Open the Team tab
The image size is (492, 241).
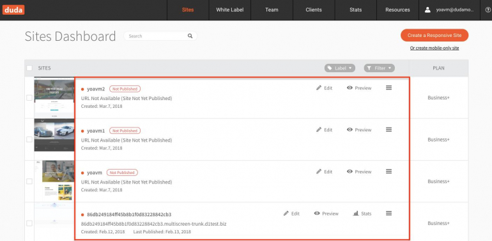272,10
